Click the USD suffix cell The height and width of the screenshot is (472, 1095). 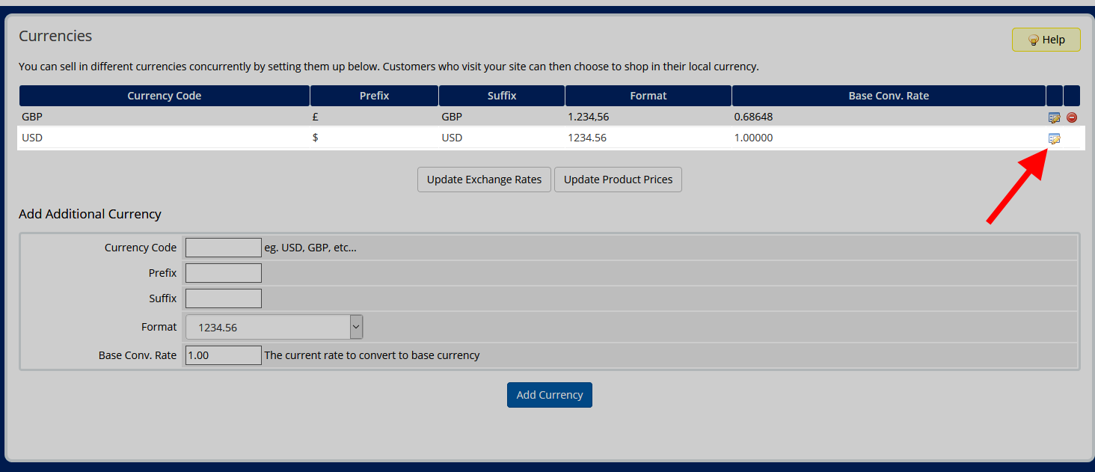pos(453,138)
